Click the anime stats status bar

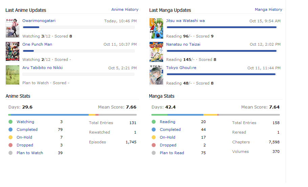(72, 115)
